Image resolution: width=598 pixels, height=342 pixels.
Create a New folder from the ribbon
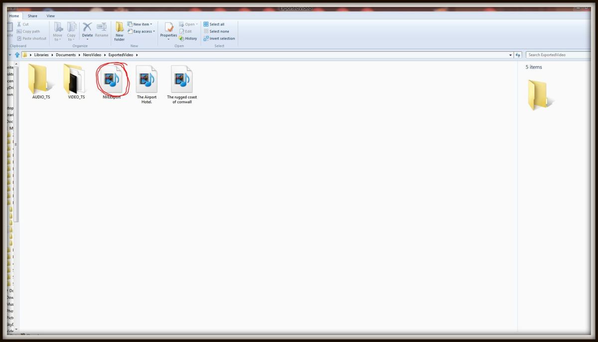click(119, 31)
